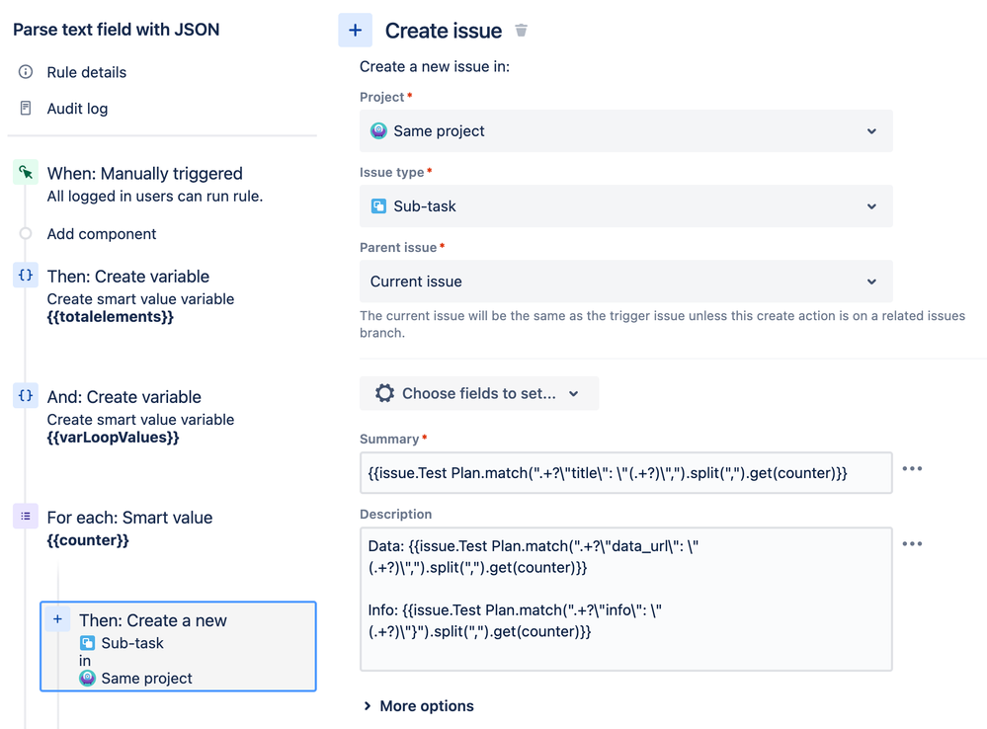Open Audit log in the sidebar

click(77, 109)
